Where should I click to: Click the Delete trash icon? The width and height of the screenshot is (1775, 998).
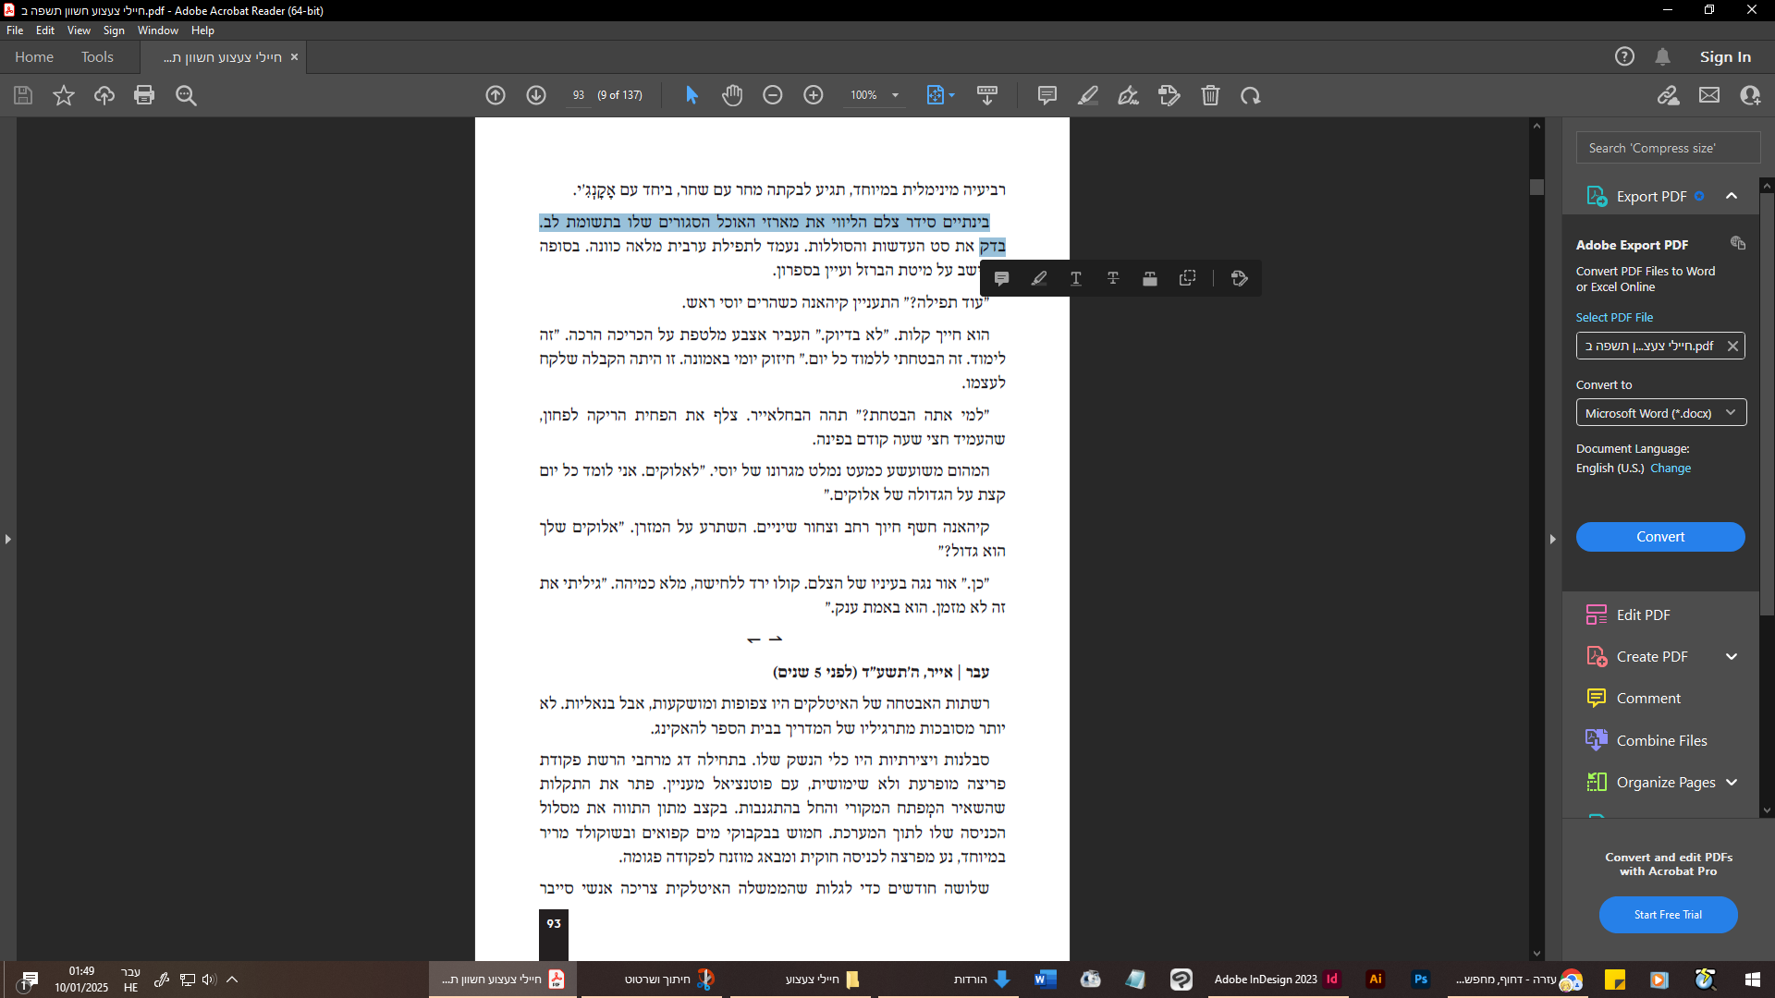click(1210, 95)
